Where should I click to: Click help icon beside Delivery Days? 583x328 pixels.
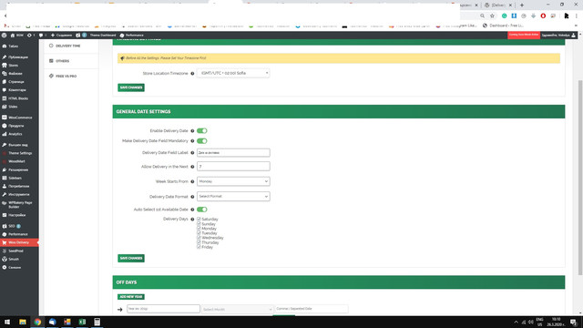click(192, 220)
